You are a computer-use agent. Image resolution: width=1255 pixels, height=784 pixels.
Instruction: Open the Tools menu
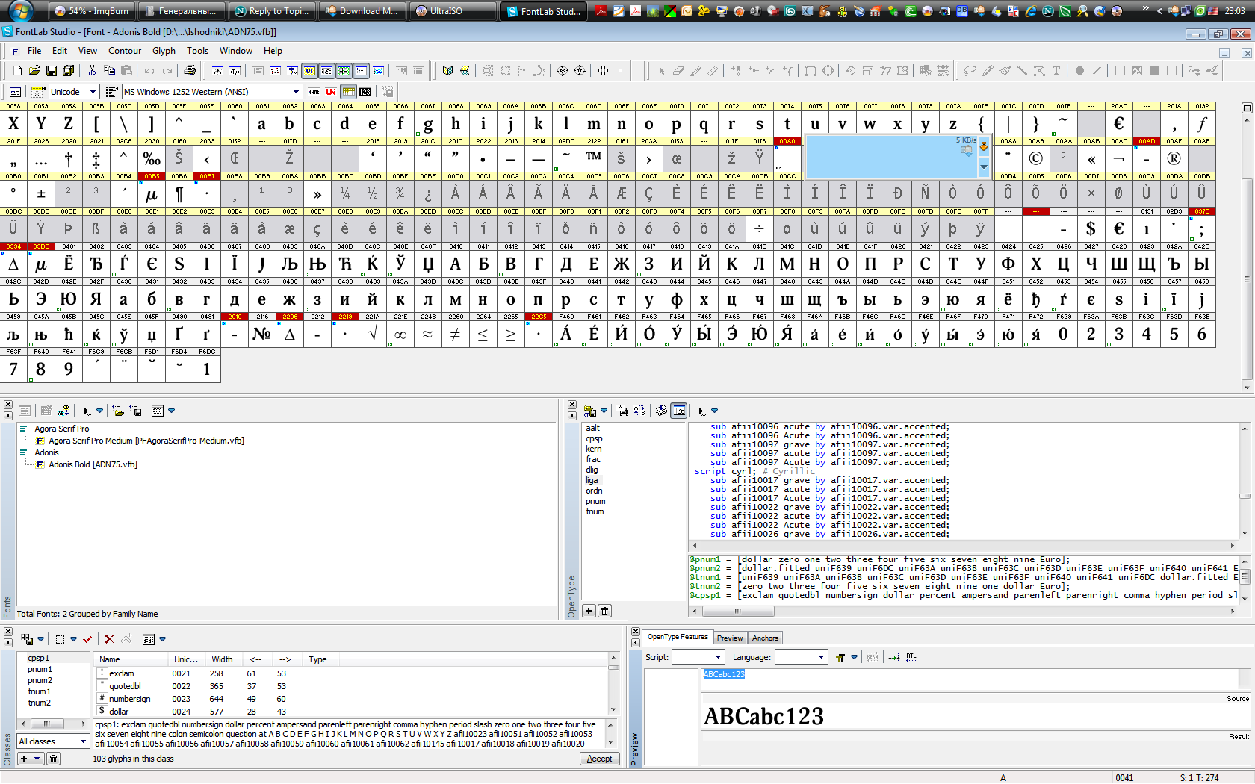[197, 51]
